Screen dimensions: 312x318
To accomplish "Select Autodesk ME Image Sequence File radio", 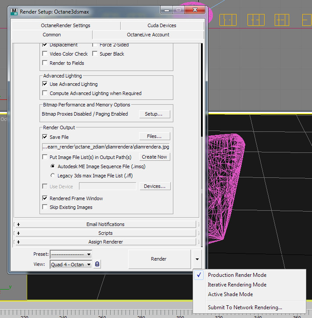I will point(53,166).
